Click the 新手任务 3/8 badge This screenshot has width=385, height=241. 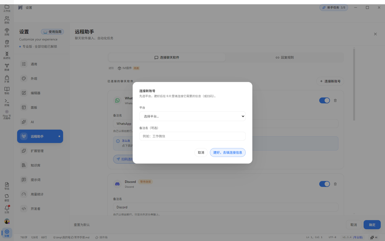(334, 7)
